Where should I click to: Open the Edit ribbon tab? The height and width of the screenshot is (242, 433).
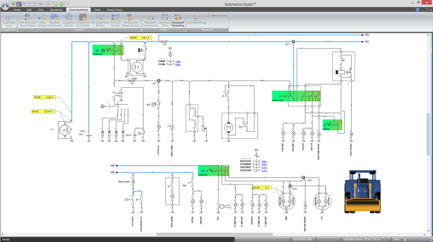[x=29, y=10]
